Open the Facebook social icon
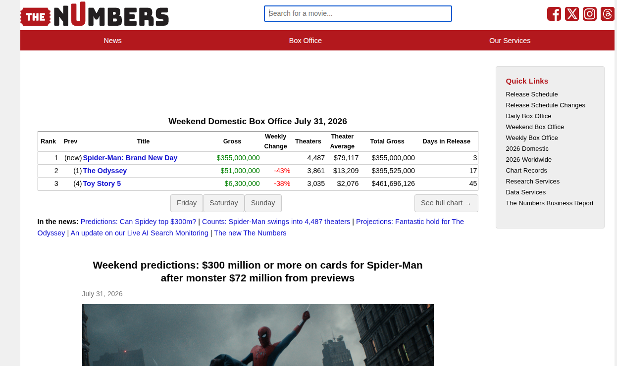 [x=554, y=14]
